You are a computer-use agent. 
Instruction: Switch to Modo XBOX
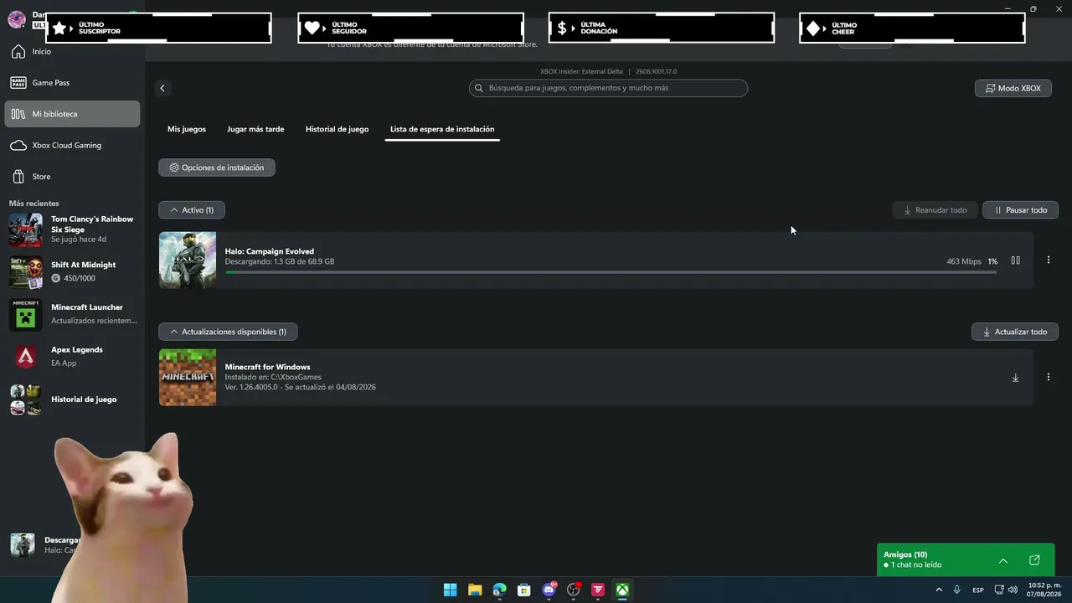tap(1013, 88)
